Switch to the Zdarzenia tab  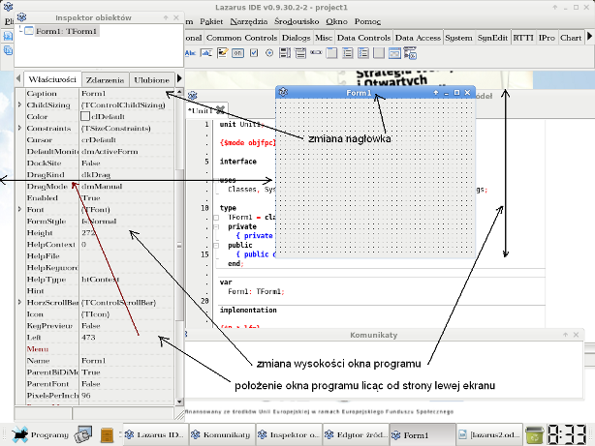pyautogui.click(x=105, y=80)
